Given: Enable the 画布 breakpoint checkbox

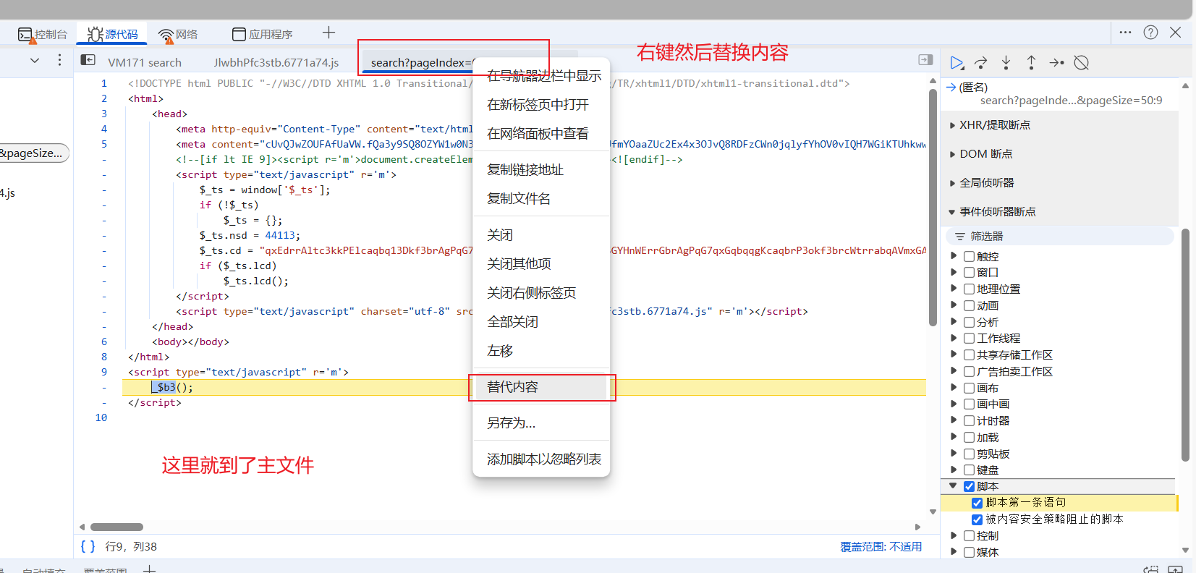Looking at the screenshot, I should (969, 388).
